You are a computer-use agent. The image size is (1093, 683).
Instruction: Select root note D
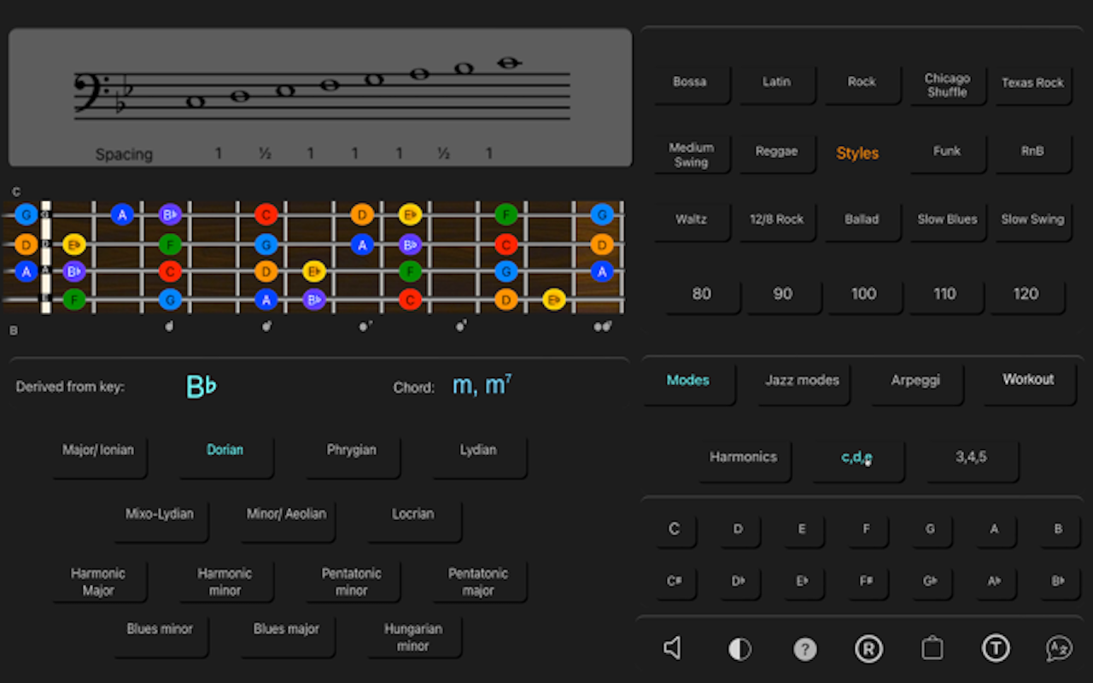pos(738,530)
